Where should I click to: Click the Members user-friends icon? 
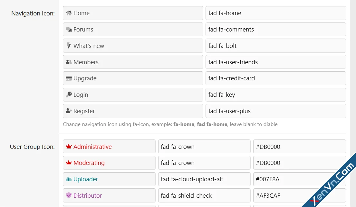pyautogui.click(x=69, y=62)
